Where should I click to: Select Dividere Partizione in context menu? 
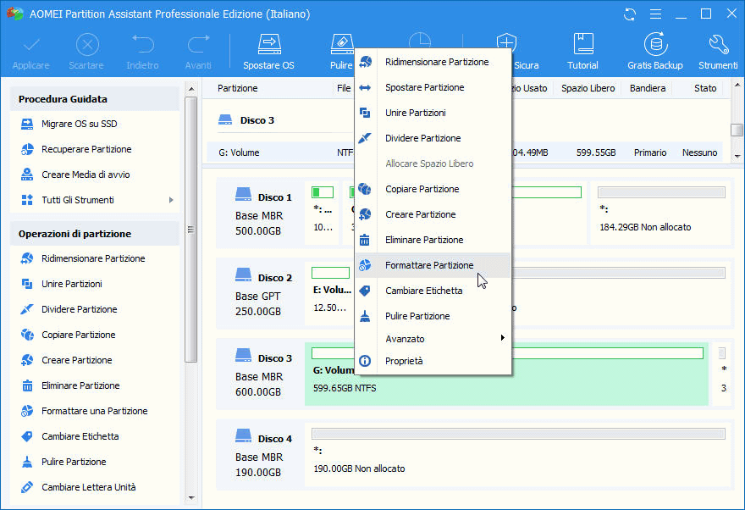coord(433,138)
